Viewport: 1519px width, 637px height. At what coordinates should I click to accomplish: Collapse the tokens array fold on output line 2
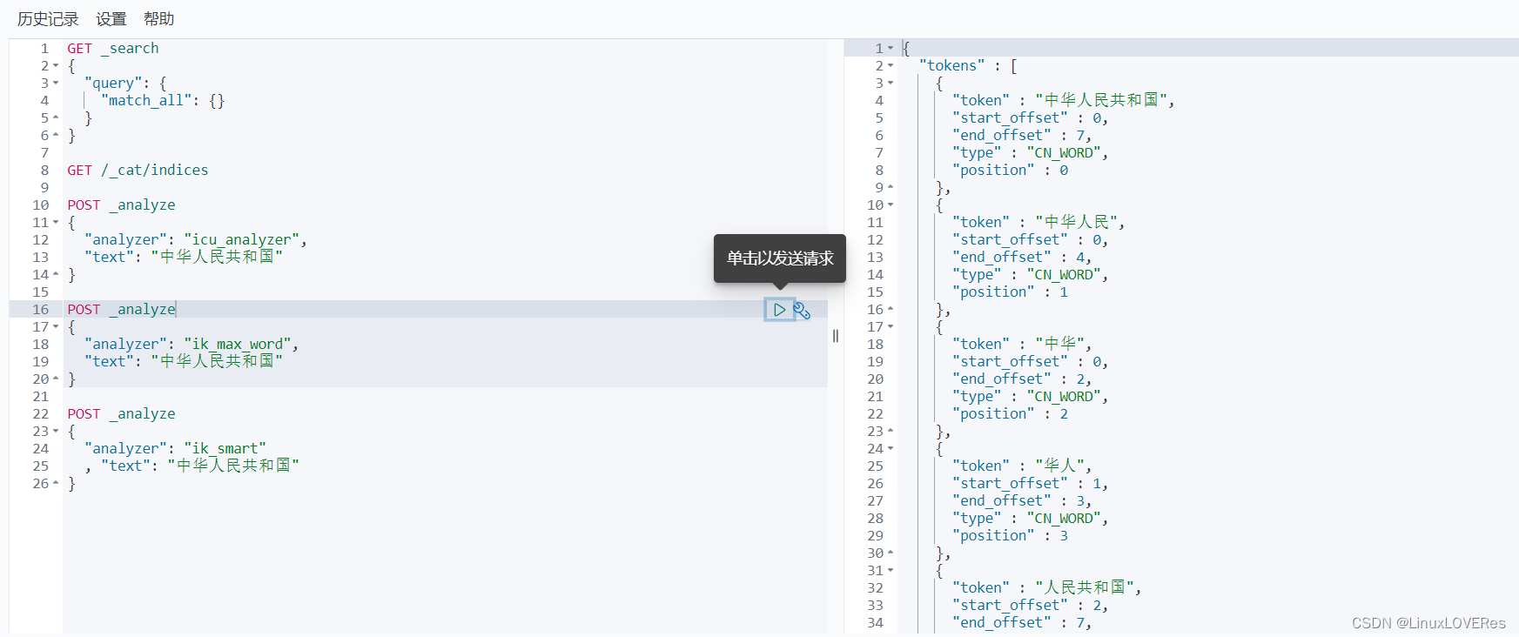pos(891,66)
